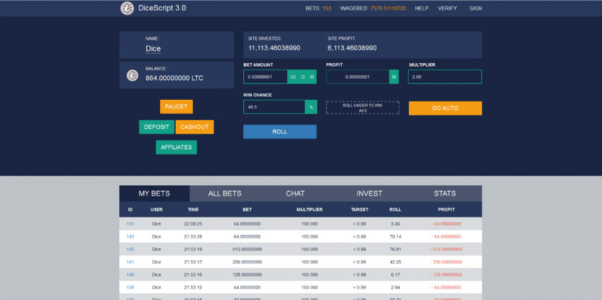Click the bet amount 512.00000000 cell
The height and width of the screenshot is (300, 602).
point(247,249)
